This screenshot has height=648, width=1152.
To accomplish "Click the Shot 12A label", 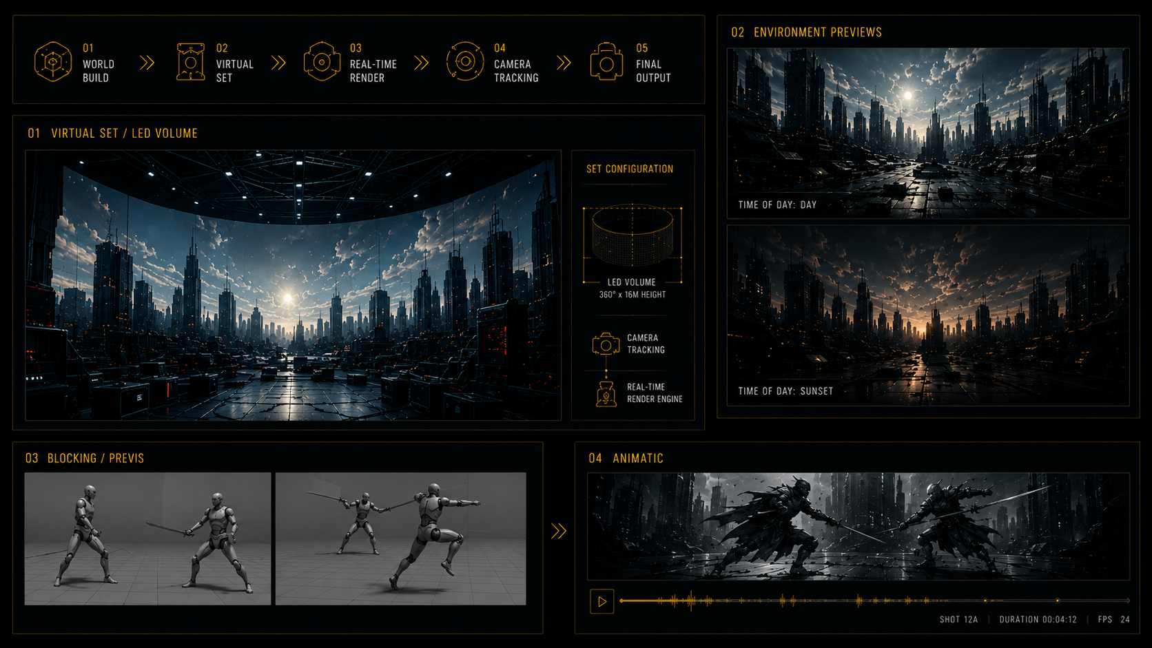I will pyautogui.click(x=958, y=620).
